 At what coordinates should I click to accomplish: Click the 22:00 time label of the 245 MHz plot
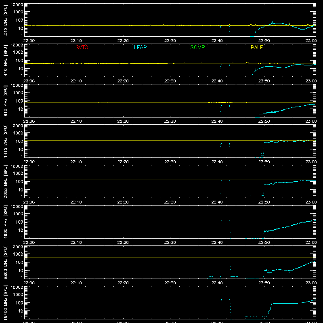[29, 41]
